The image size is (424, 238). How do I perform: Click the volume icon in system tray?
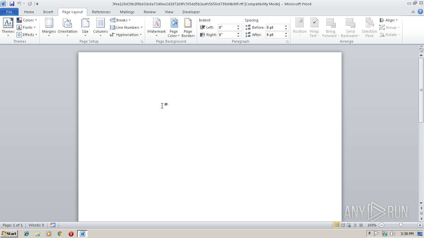[x=393, y=234]
